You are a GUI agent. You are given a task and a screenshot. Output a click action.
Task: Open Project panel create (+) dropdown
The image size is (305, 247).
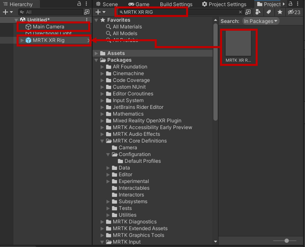[x=100, y=12]
